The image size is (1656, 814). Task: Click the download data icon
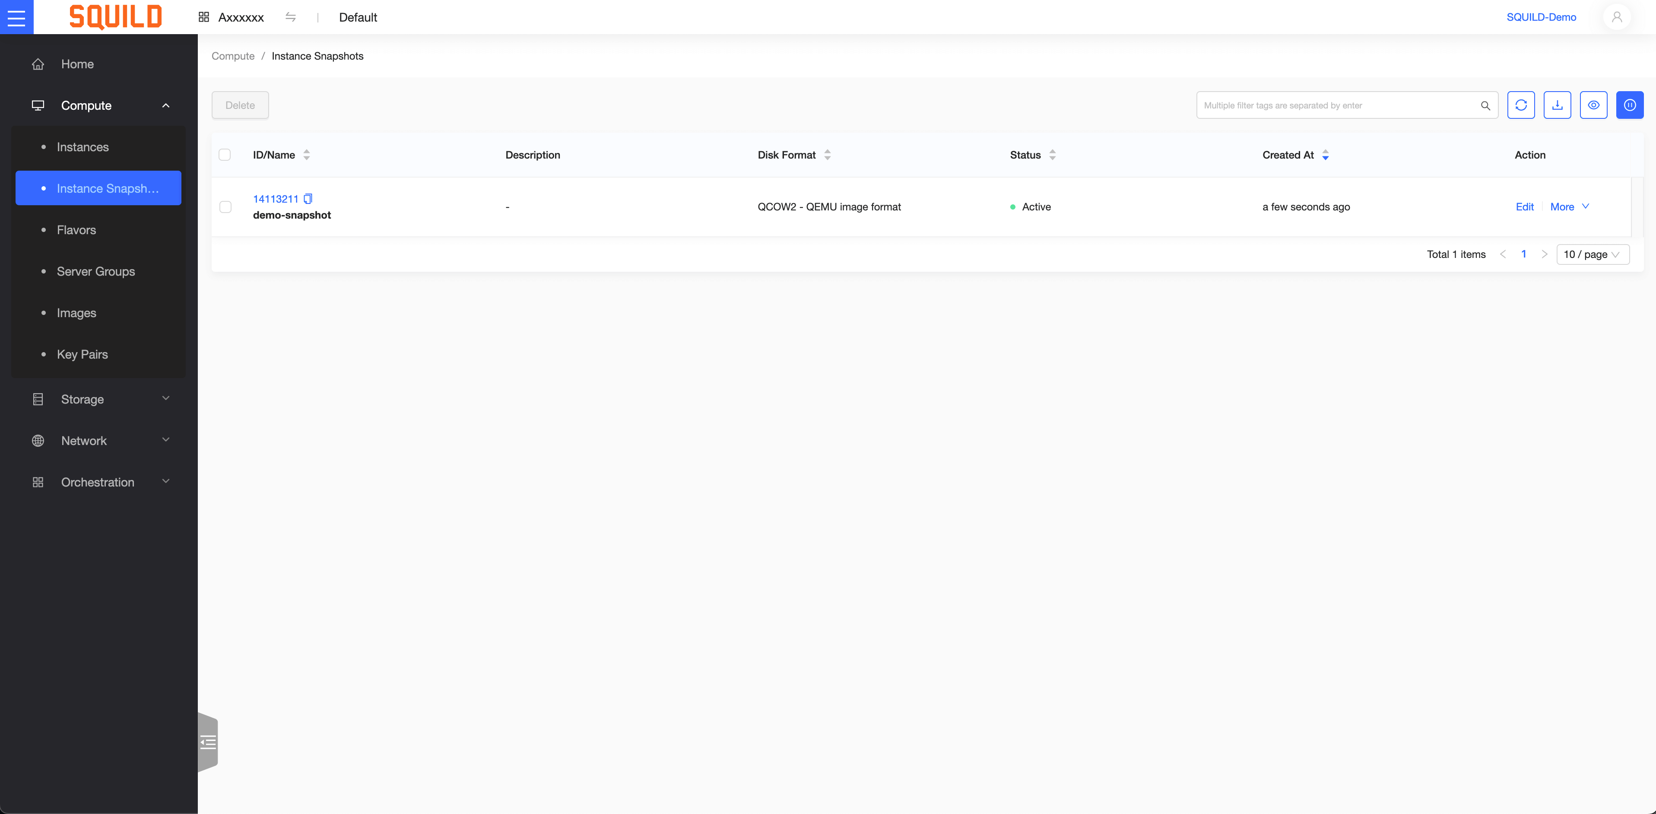pos(1557,105)
